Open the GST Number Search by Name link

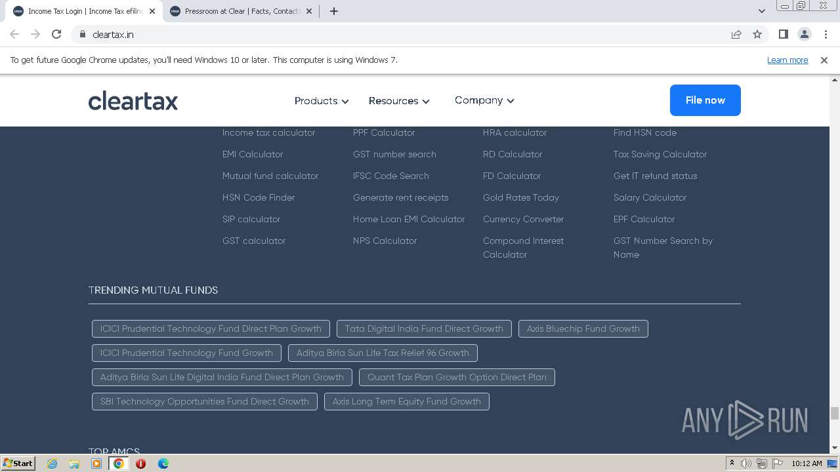(663, 247)
